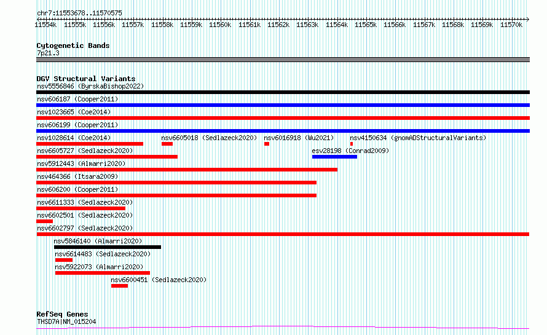Click the blue nsv606187 variant bar

click(283, 105)
